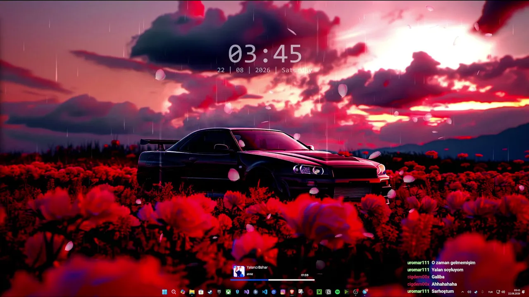Click Steam icon in system tray
Image resolution: width=529 pixels, height=297 pixels.
pos(476,292)
